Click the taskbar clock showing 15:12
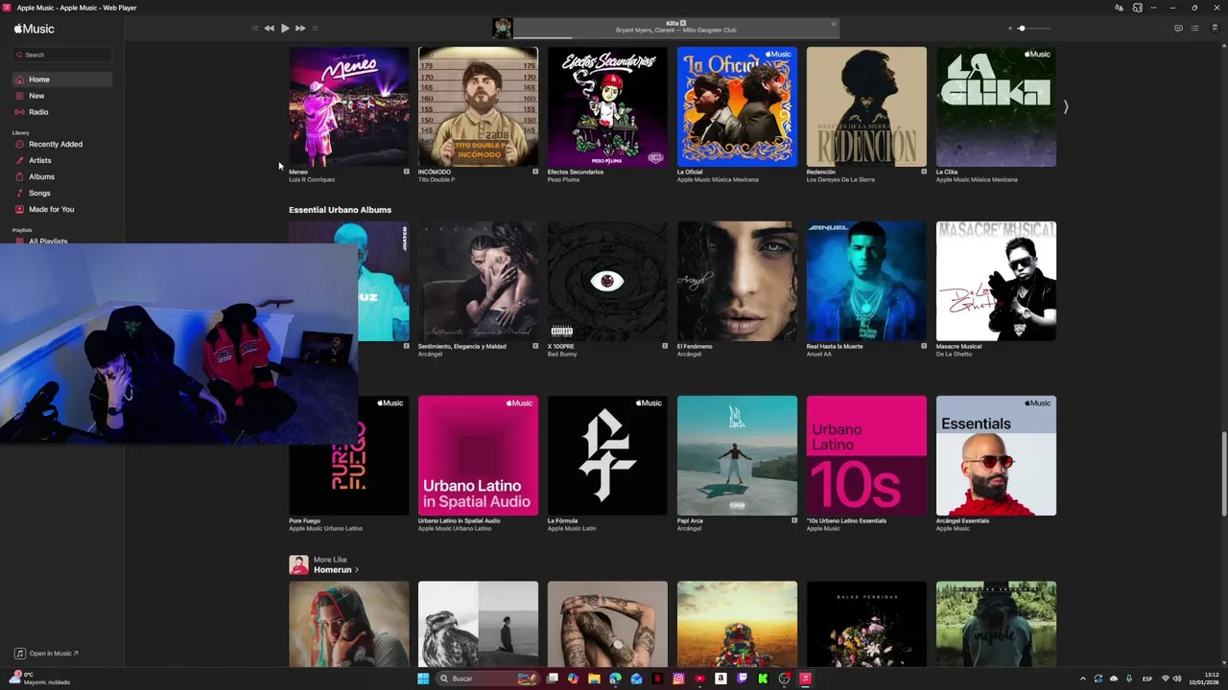 1204,678
